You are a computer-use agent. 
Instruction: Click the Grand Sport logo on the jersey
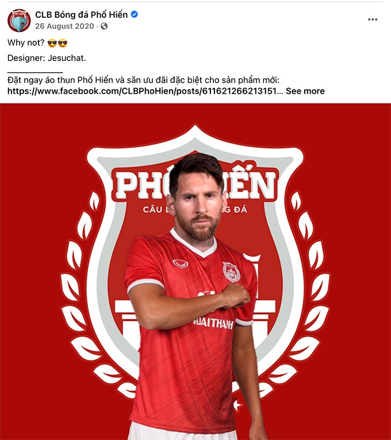click(x=181, y=264)
